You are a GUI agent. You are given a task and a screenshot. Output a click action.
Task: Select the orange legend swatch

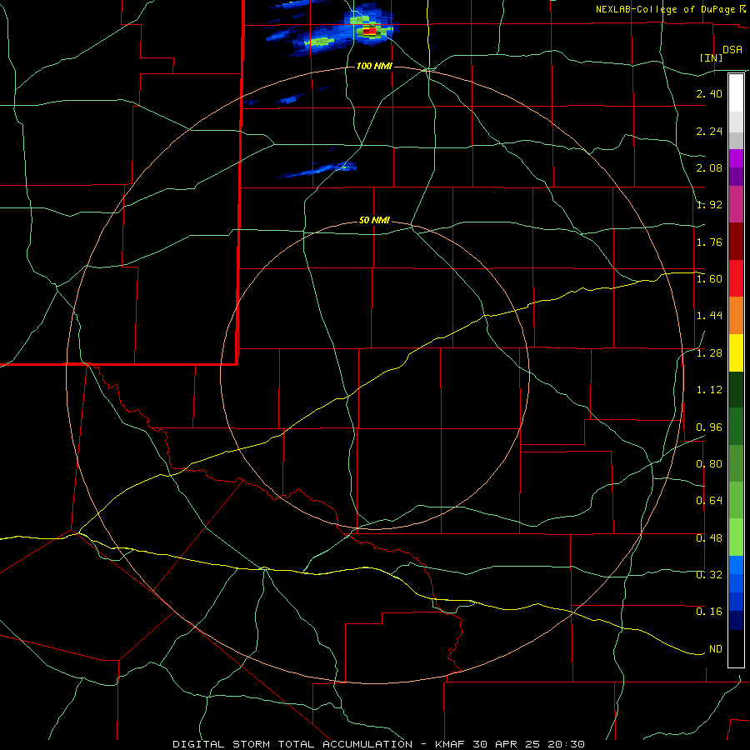(x=736, y=315)
